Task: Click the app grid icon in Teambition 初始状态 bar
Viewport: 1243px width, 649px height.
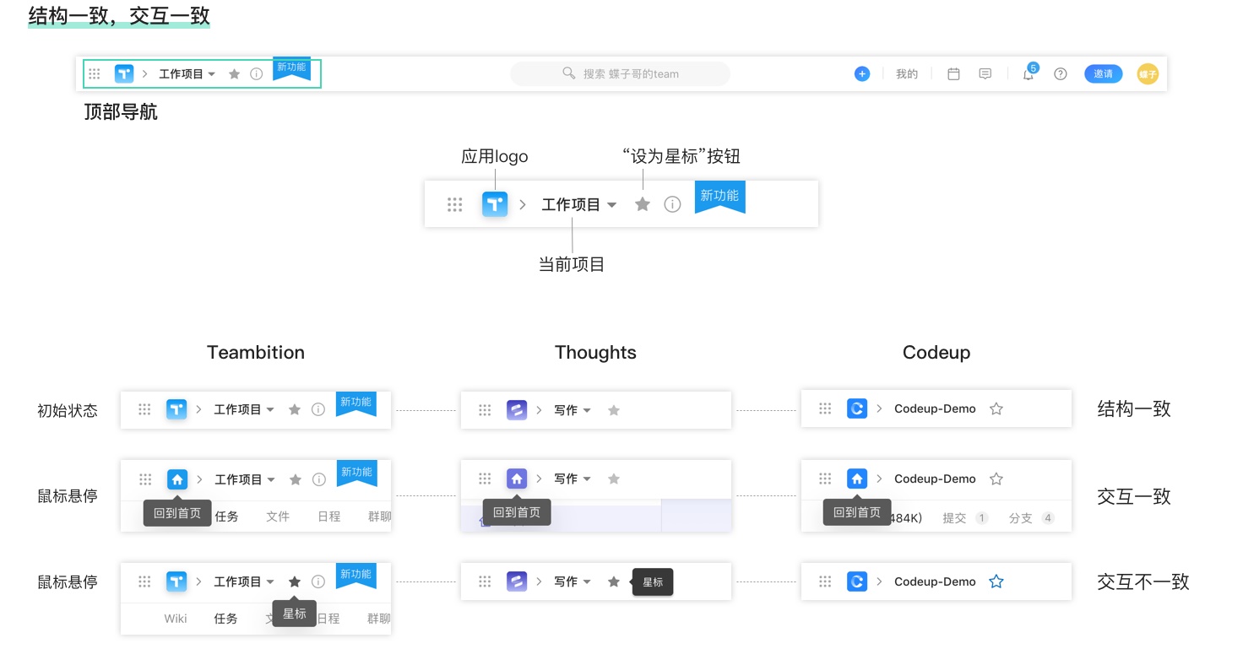Action: pos(144,409)
